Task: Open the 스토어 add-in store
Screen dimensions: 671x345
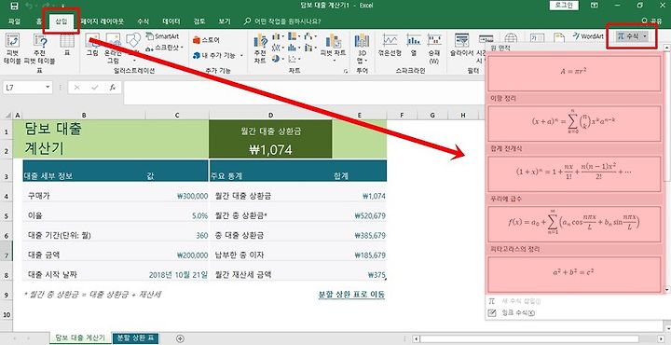Action: click(x=206, y=40)
